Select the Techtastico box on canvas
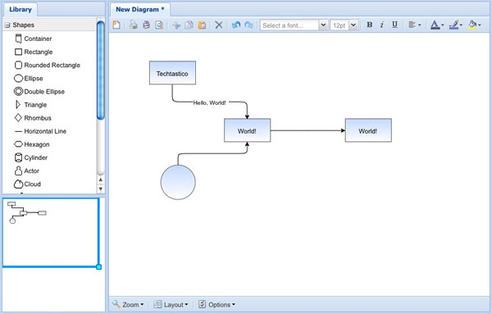Image resolution: width=492 pixels, height=314 pixels. coord(172,73)
